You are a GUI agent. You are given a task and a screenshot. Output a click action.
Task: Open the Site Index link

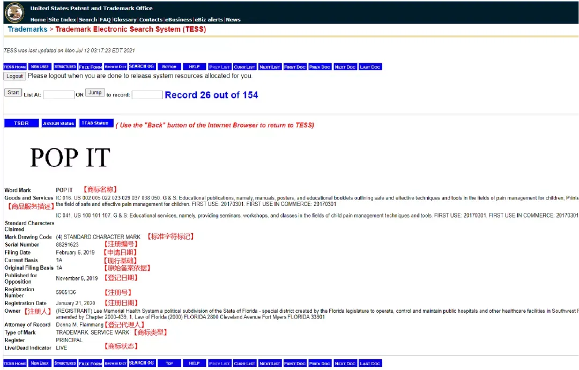point(62,19)
